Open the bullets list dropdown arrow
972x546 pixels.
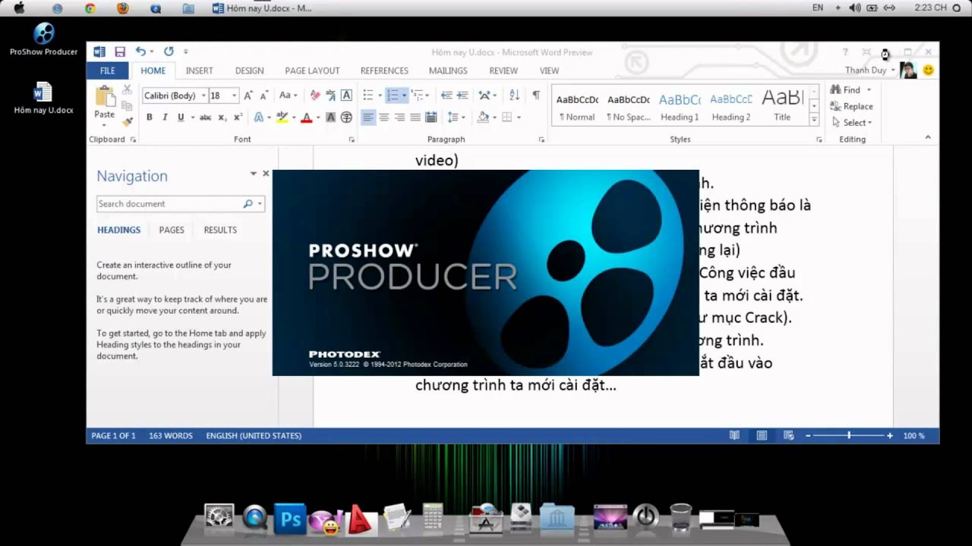click(x=380, y=96)
